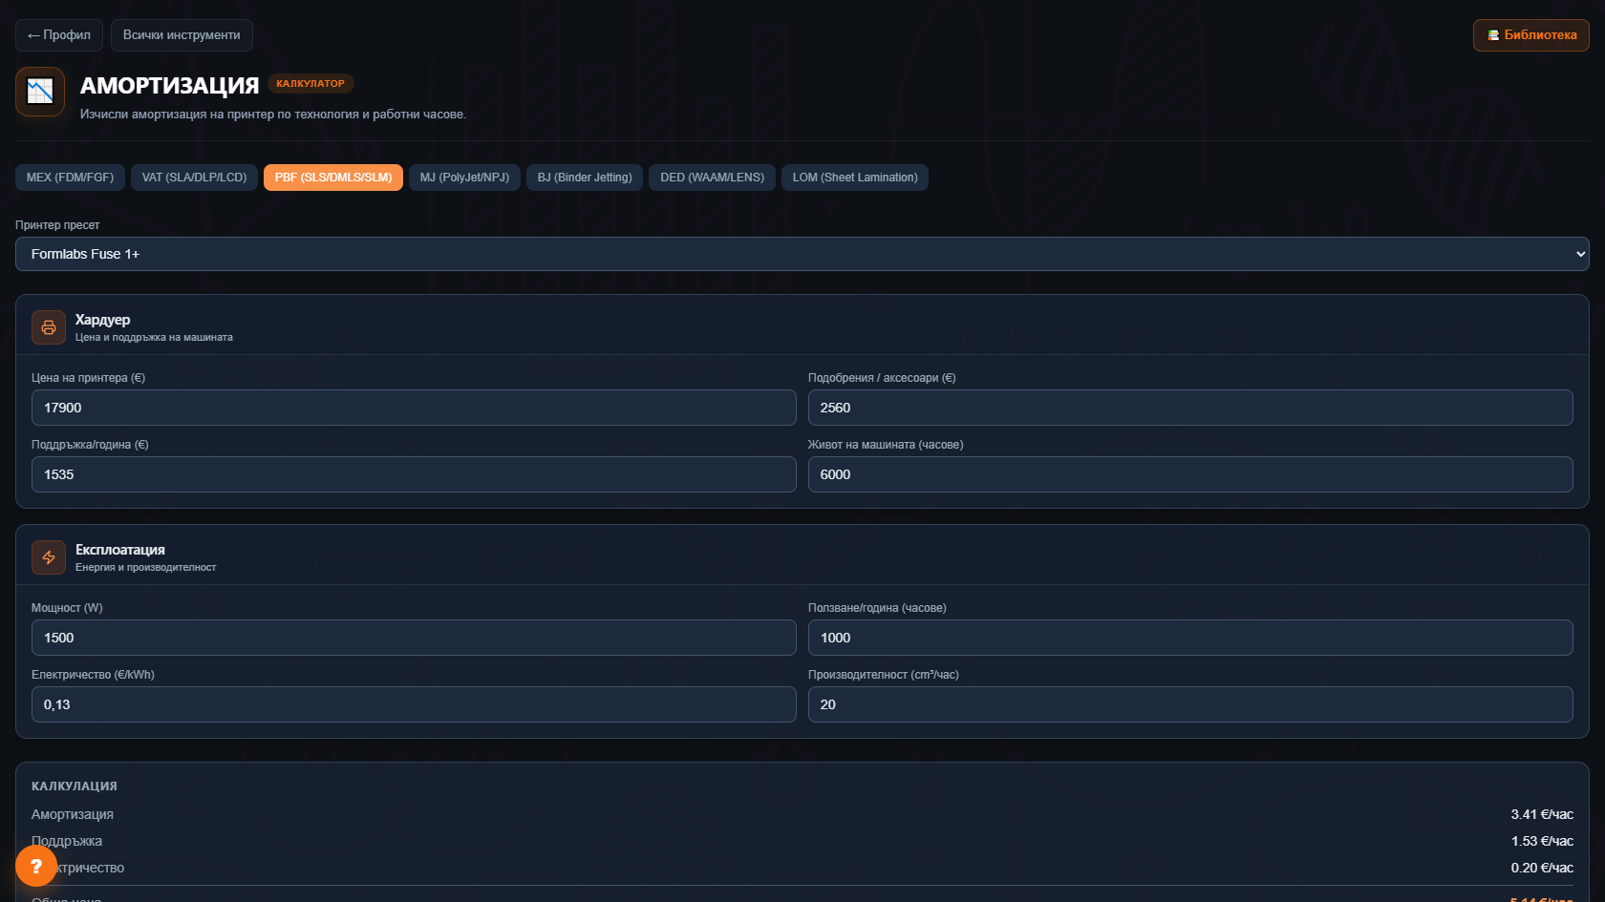The width and height of the screenshot is (1605, 902).
Task: Open the LOM (Sheet Lamination) tab
Action: point(855,178)
